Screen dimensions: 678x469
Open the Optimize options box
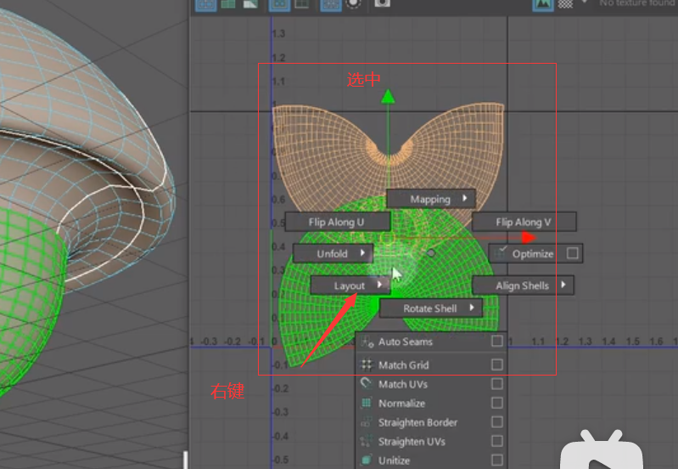point(573,253)
